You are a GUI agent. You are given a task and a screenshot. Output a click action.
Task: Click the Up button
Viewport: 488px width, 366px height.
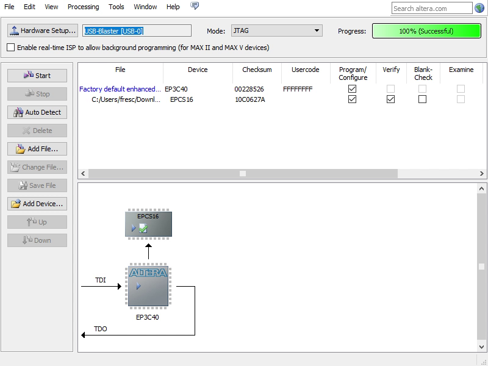coord(37,222)
